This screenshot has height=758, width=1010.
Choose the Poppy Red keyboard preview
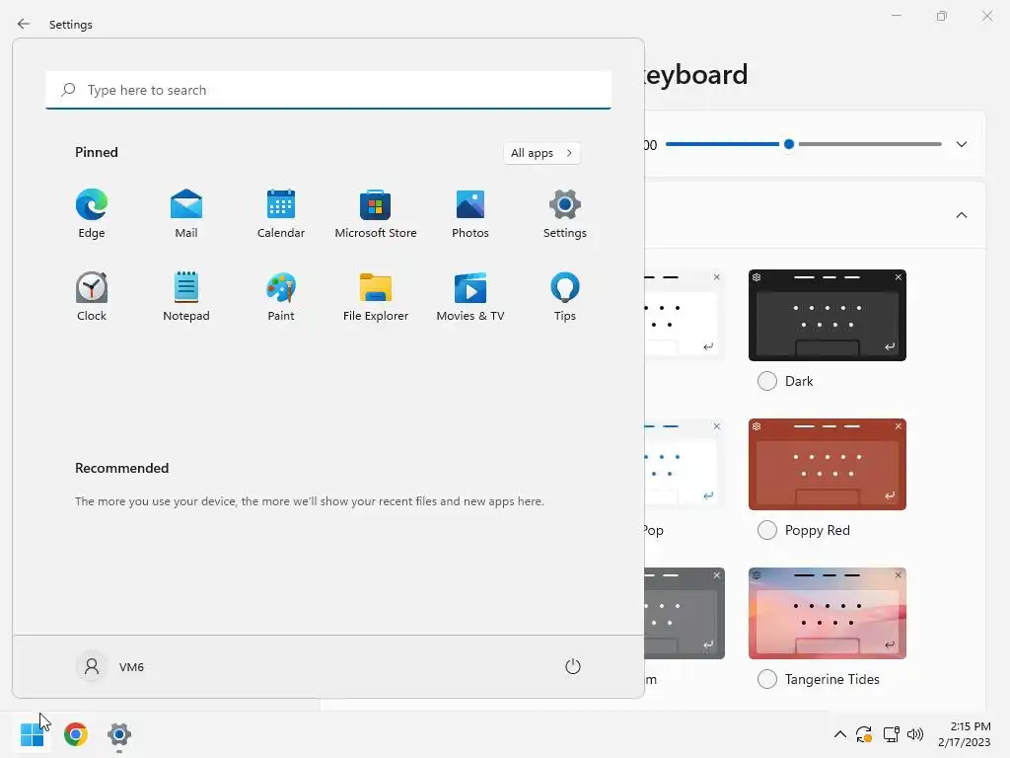[828, 464]
